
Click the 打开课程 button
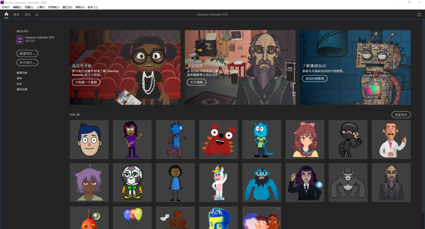196,82
